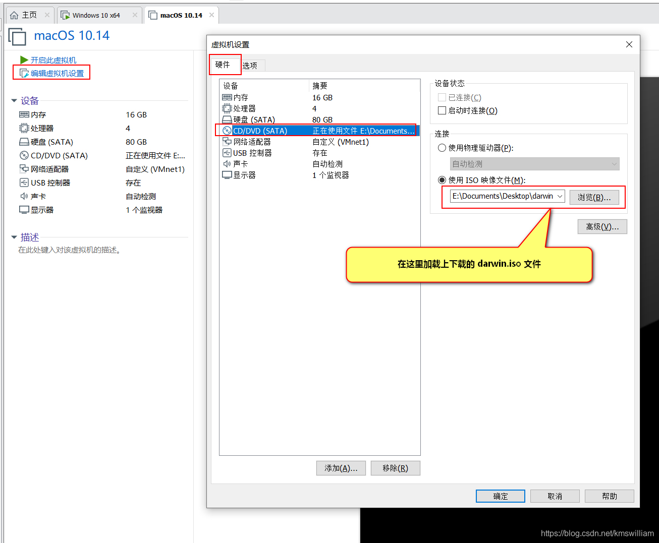Close the 主页 tab
Screen dimensions: 659x543
pos(47,15)
